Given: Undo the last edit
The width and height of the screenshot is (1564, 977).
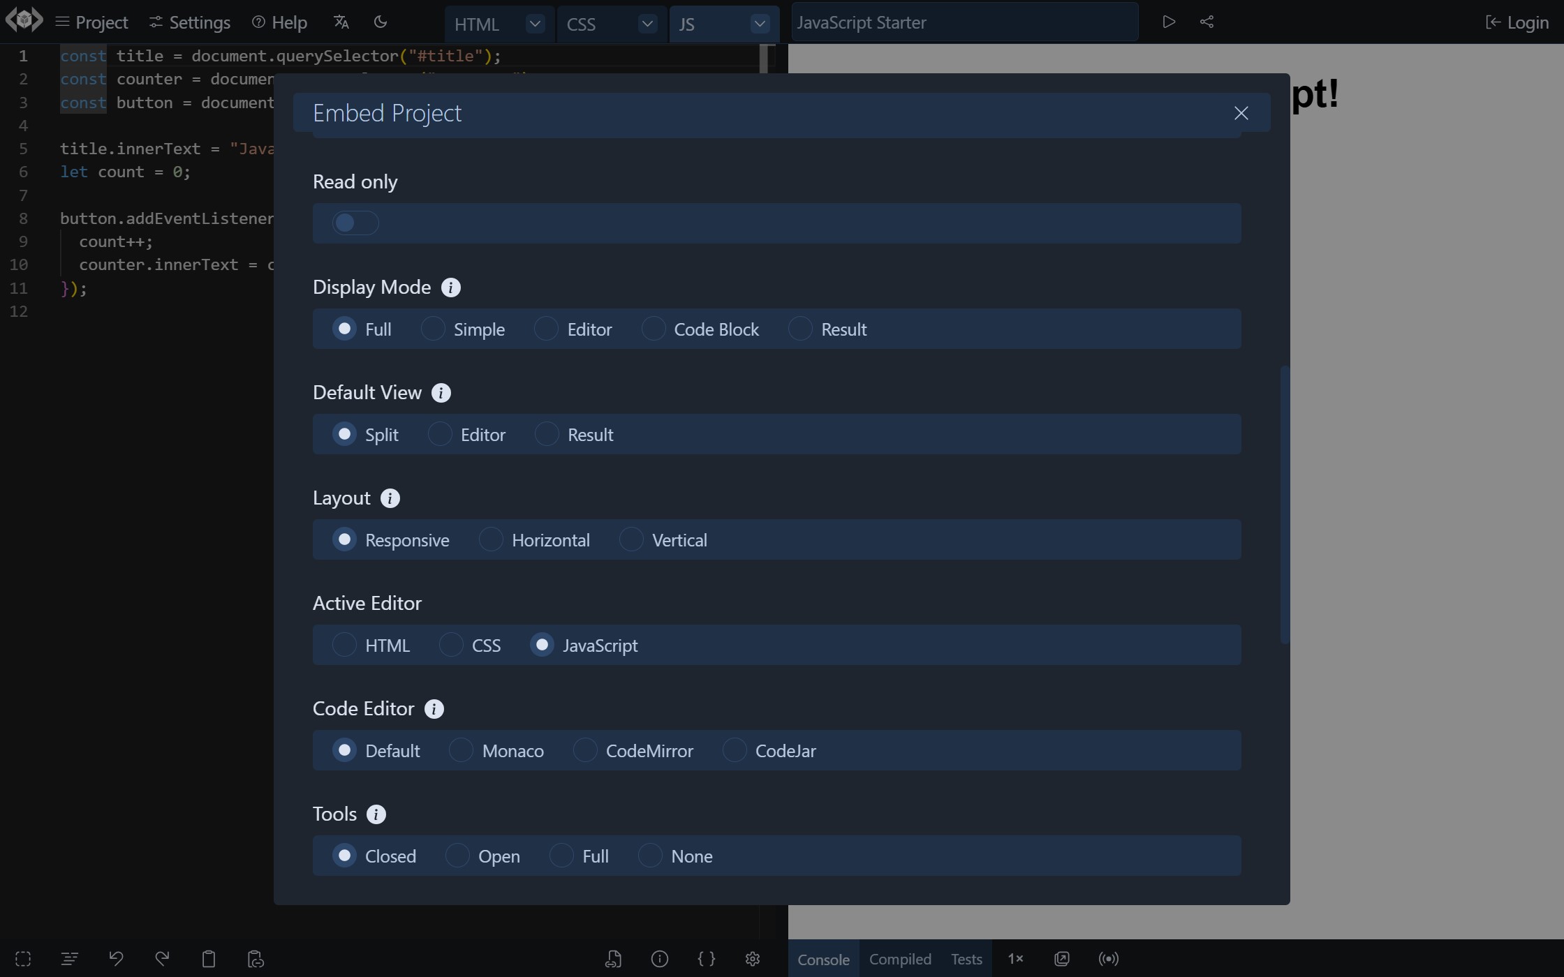Looking at the screenshot, I should [116, 959].
